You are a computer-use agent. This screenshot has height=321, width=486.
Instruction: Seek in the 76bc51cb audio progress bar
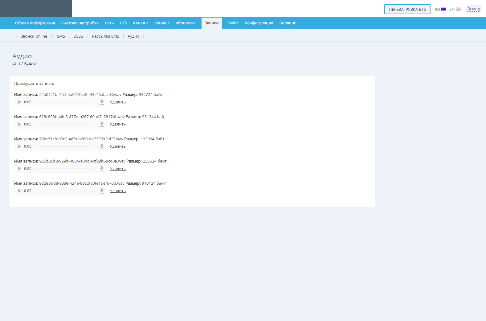tap(64, 146)
